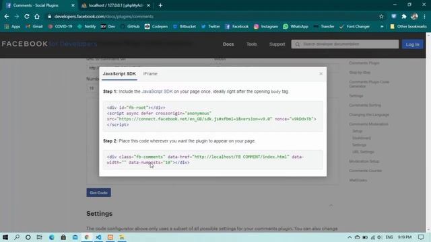Open the Chrome extensions puzzle icon

pos(404,16)
